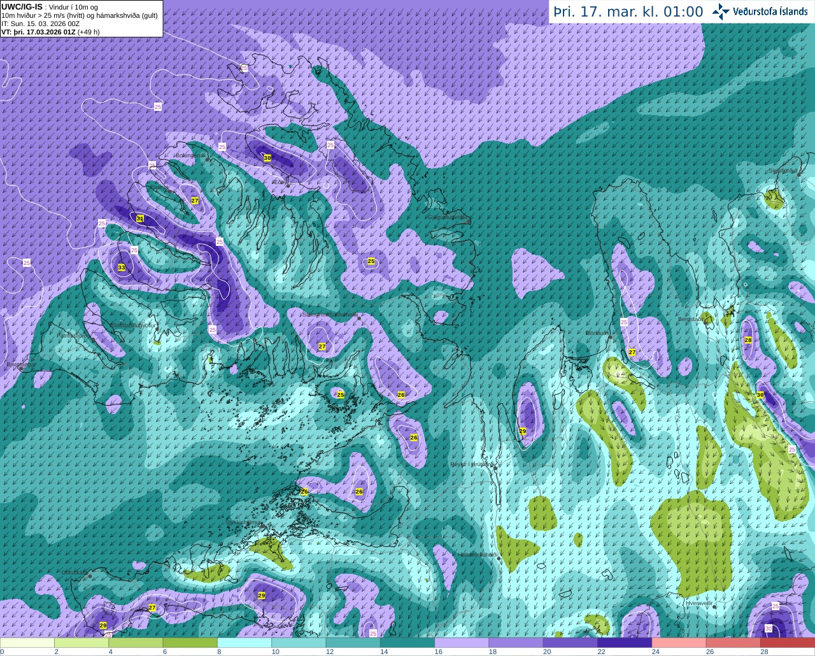Click the Bjargtangar station label
Screen dimensions: 815x656
pos(21,365)
